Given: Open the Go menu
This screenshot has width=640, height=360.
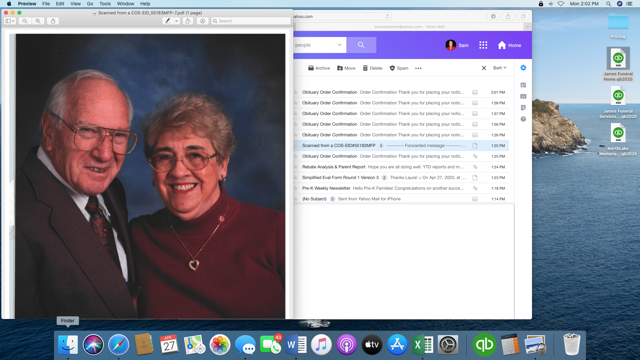Looking at the screenshot, I should pos(90,4).
